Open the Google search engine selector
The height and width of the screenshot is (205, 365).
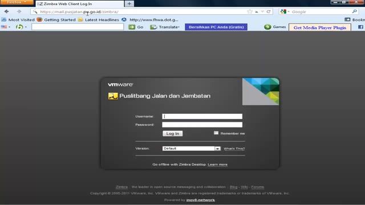[x=285, y=11]
